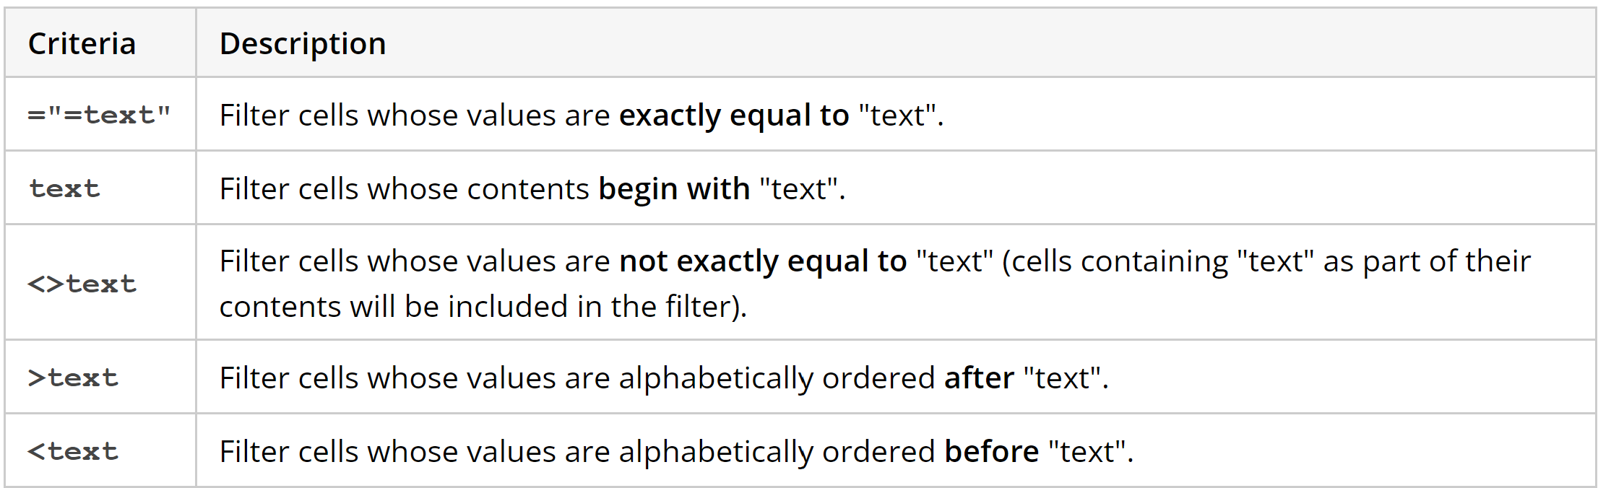Click 'Filter cells whose contents' text
The image size is (1598, 488).
[405, 189]
